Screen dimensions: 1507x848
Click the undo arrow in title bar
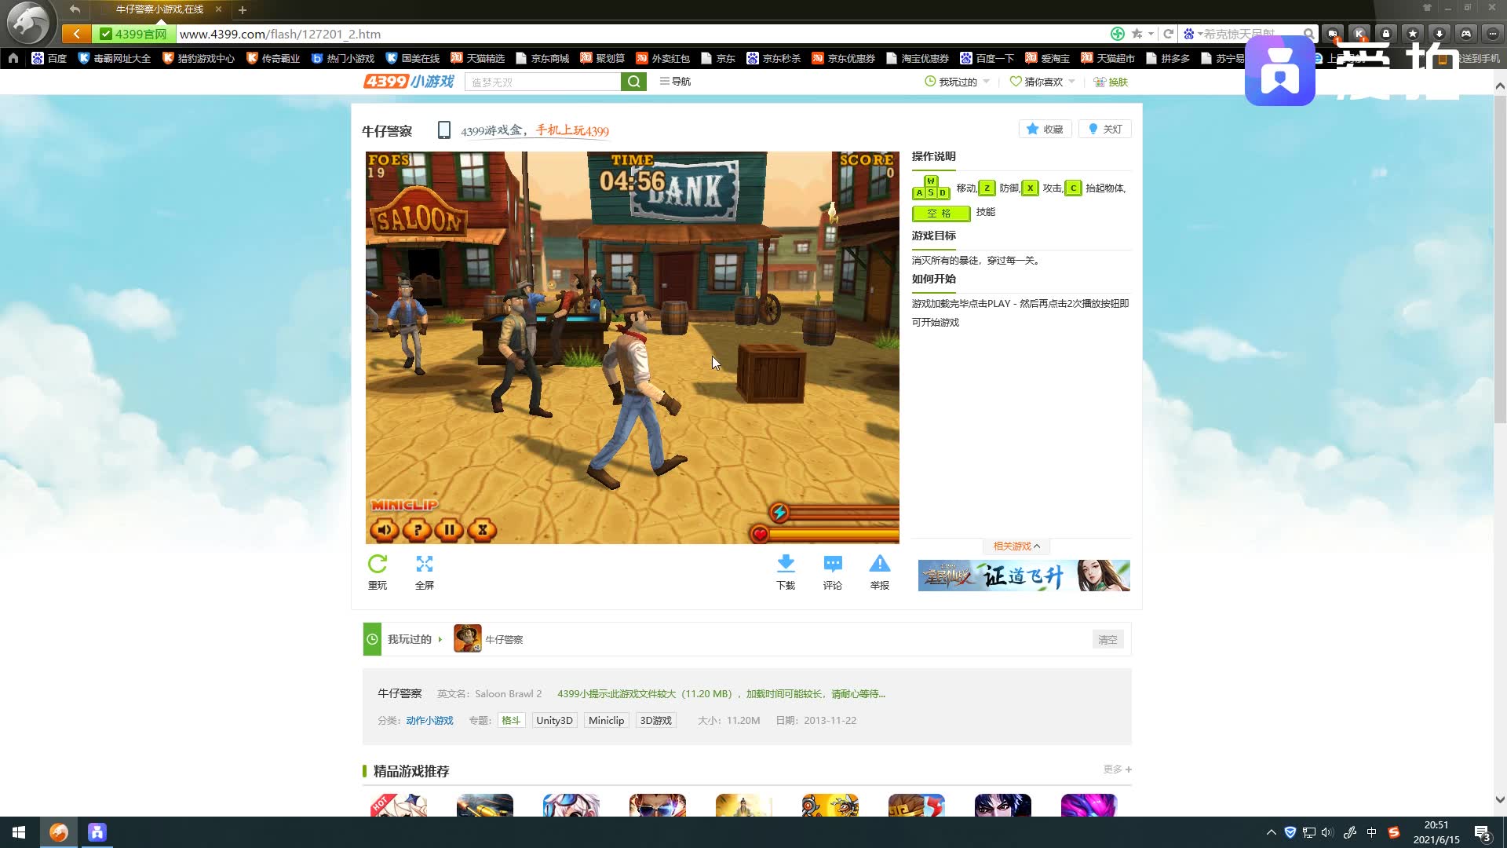click(x=75, y=9)
